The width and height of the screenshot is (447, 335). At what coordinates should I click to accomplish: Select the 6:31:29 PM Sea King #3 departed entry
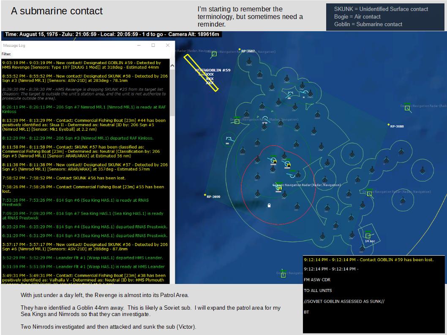pos(85,236)
